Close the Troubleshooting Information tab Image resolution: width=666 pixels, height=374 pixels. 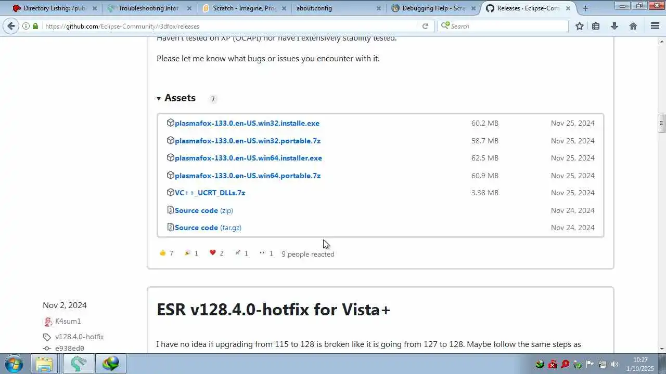tap(189, 8)
